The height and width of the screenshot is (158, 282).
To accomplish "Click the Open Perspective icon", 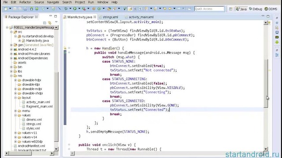I will (231, 9).
